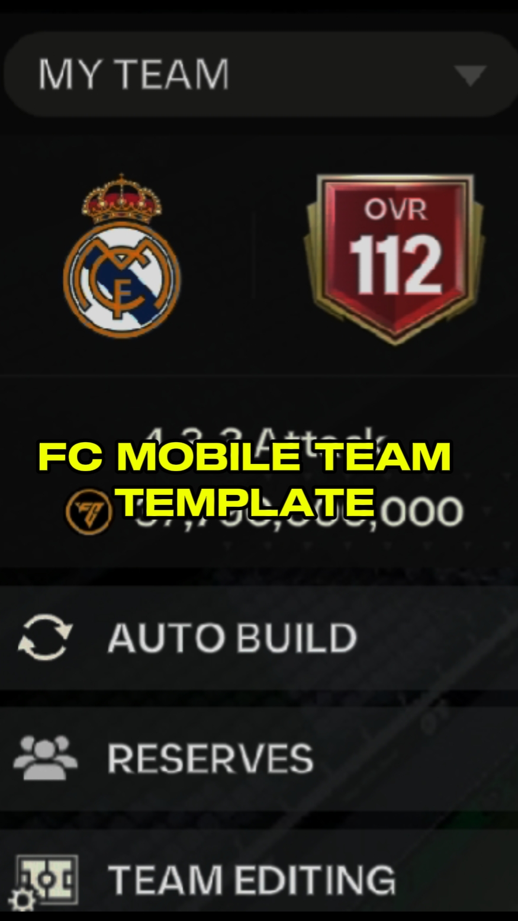Image resolution: width=518 pixels, height=921 pixels.
Task: Tap the yellow TEMPLATE caption word
Action: (x=247, y=501)
